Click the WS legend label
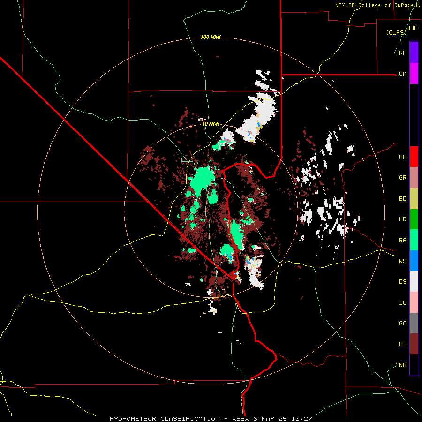 point(402,261)
